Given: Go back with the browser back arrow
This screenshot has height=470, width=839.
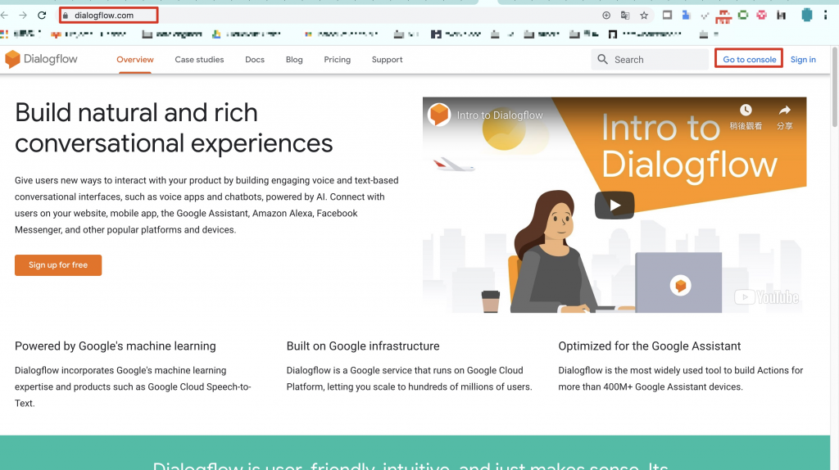Looking at the screenshot, I should coord(4,15).
